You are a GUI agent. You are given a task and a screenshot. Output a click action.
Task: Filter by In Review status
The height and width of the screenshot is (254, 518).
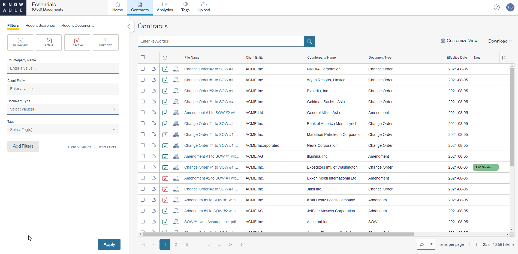click(x=20, y=43)
